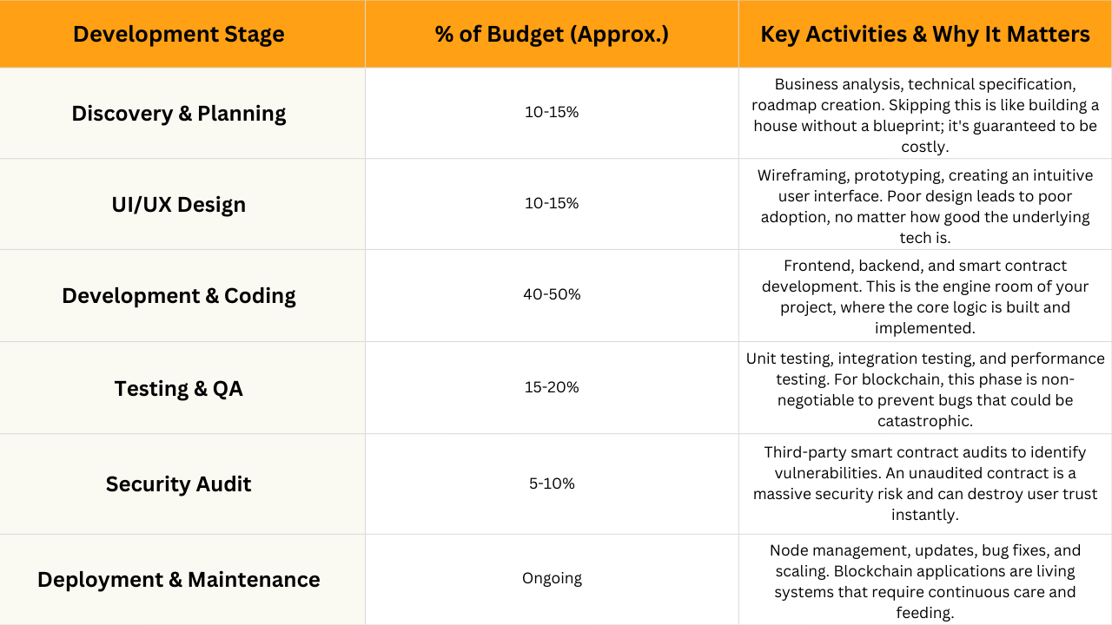Select the wireframing and prototyping description text
Viewport: 1112px width, 625px height.
coord(925,207)
